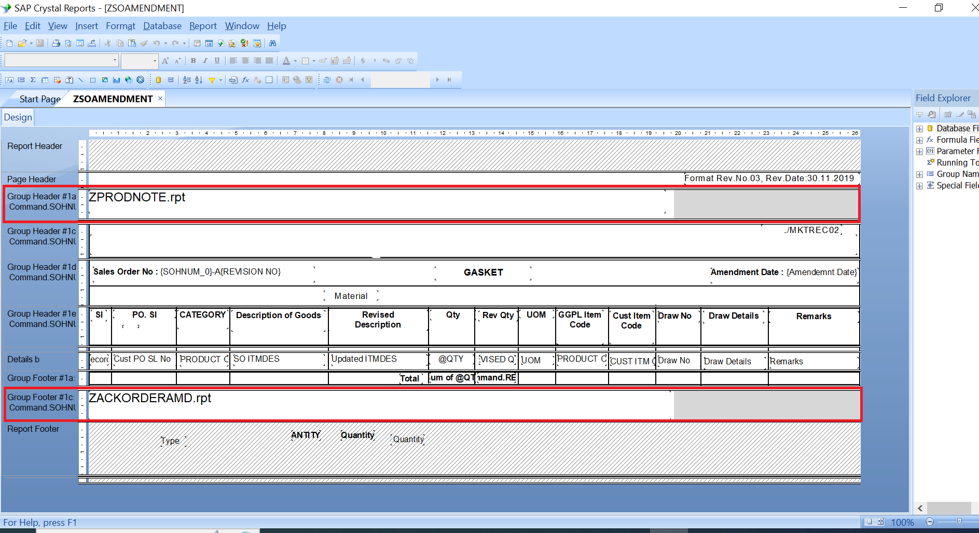Click the Field Explorer left scroll arrow
This screenshot has width=979, height=533.
[920, 508]
